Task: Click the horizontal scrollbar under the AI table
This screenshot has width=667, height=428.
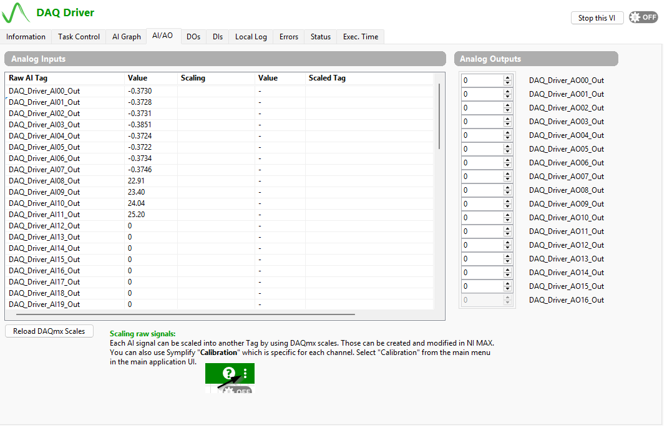Action: 185,314
